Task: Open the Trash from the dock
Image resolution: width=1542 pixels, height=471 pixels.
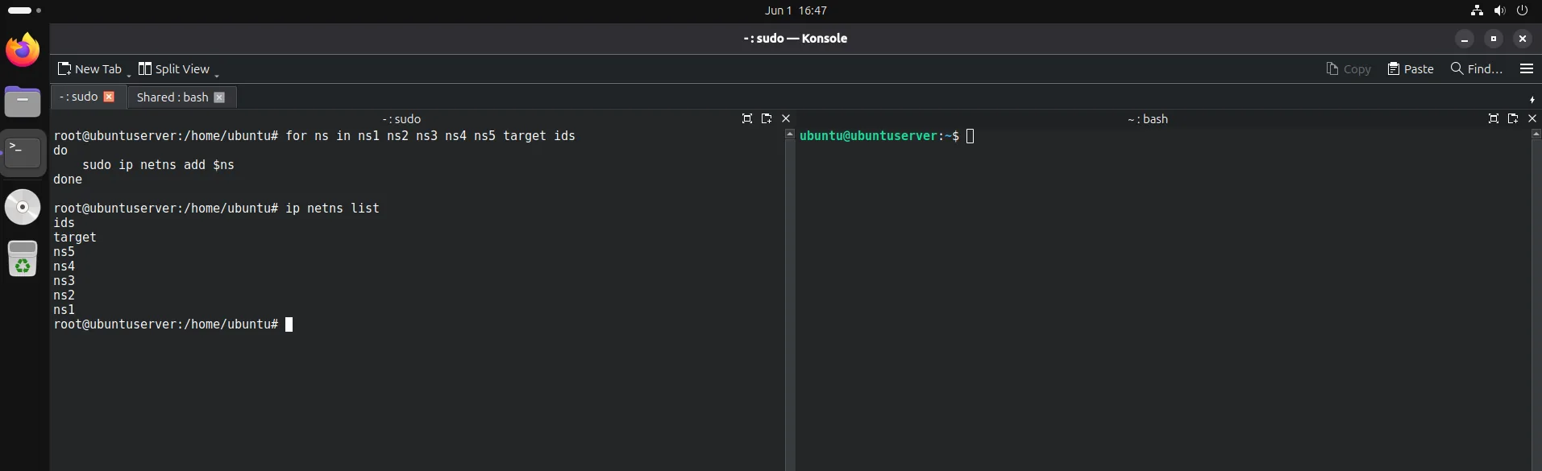Action: tap(23, 258)
